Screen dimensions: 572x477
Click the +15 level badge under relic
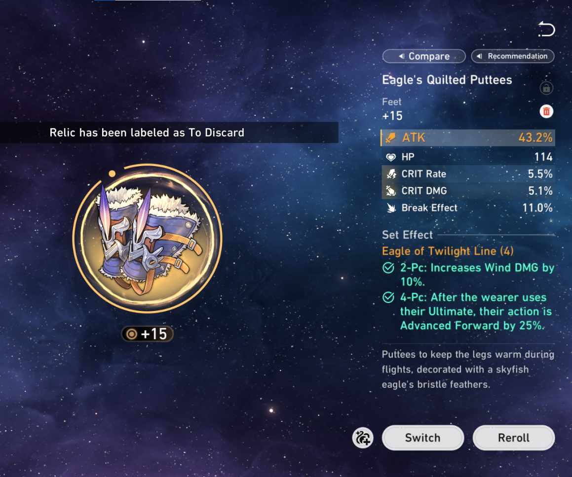(148, 334)
